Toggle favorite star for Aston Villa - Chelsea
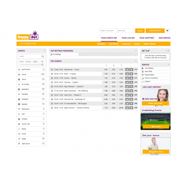The image size is (187, 187). point(131,95)
